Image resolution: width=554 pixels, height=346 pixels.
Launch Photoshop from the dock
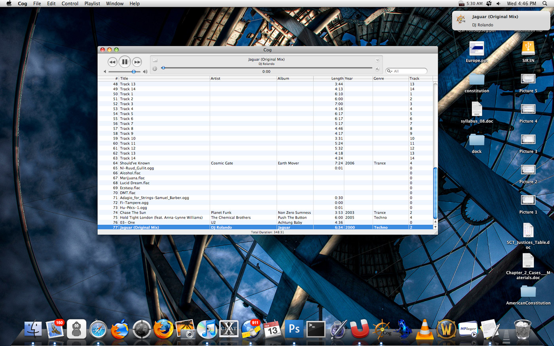294,329
